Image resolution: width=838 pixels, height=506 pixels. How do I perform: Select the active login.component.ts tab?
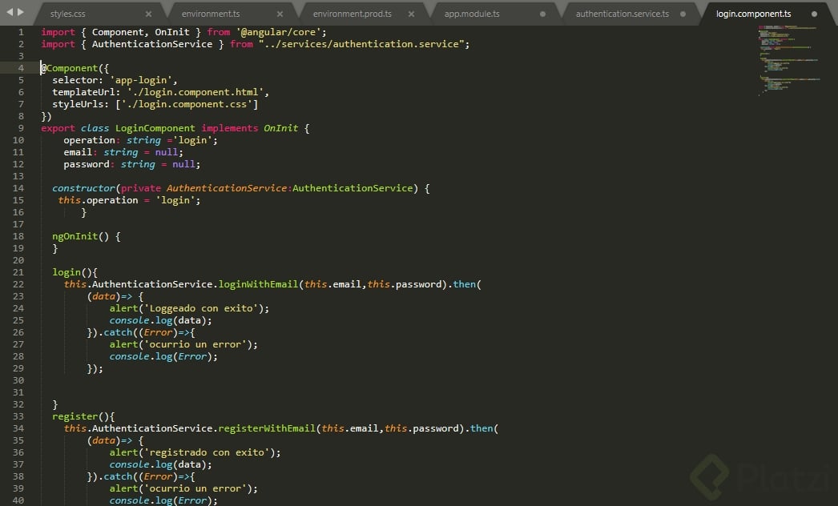(753, 14)
